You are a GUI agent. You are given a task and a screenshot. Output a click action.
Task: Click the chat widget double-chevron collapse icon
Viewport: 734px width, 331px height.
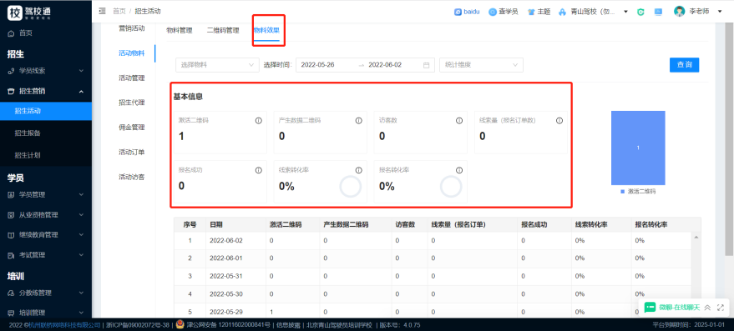click(708, 308)
